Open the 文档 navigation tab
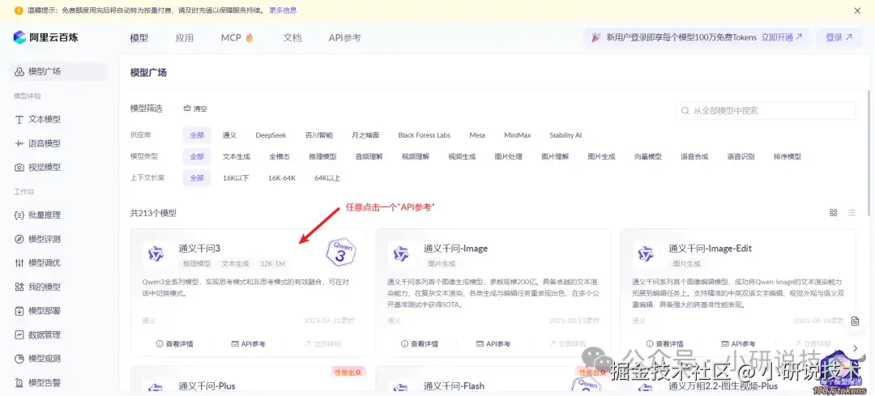The image size is (875, 396). [292, 38]
